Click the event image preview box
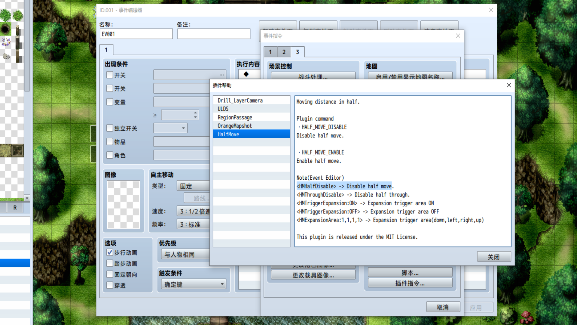Viewport: 577px width, 325px height. coord(124,205)
